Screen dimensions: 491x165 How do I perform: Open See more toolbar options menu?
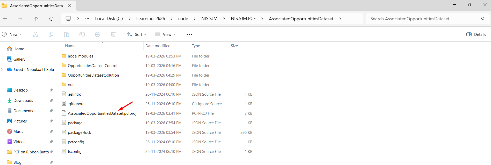pyautogui.click(x=189, y=34)
